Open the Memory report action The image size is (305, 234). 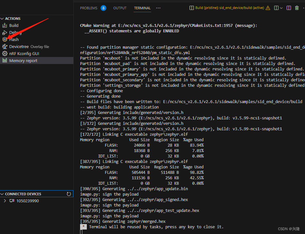point(23,61)
